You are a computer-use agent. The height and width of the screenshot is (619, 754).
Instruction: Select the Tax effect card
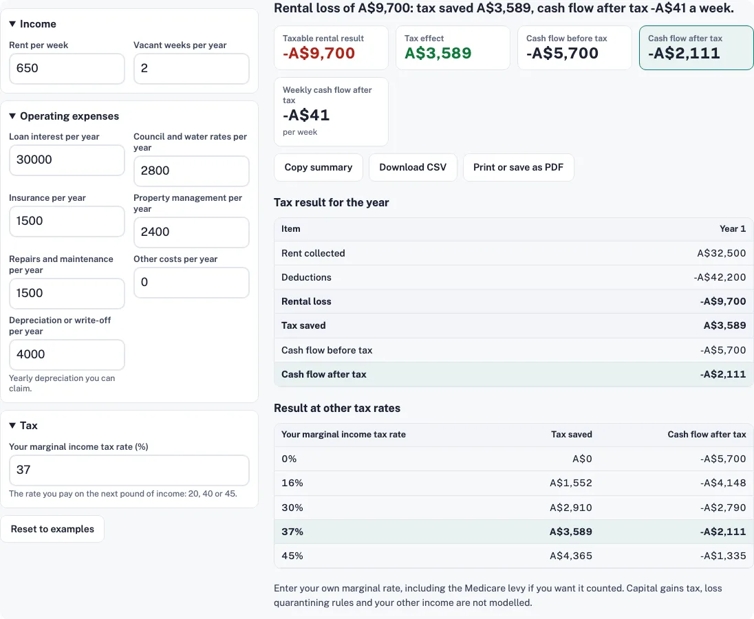coord(453,47)
